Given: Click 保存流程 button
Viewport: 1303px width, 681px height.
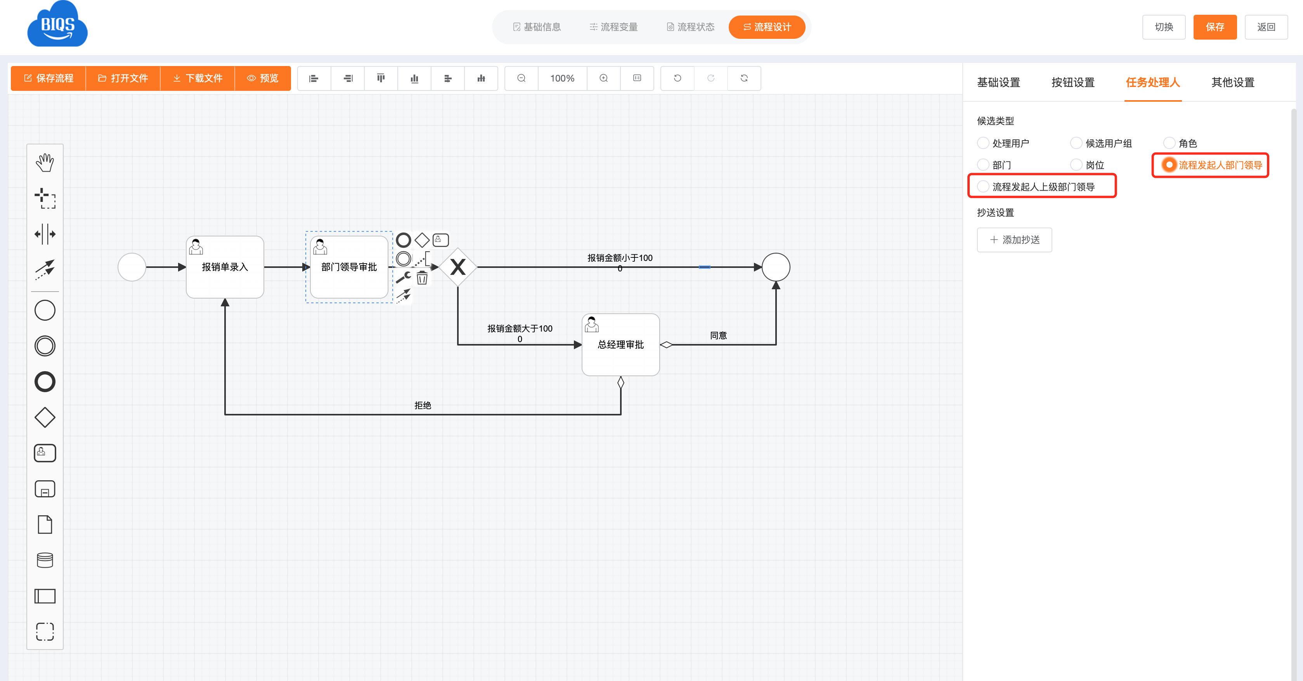Looking at the screenshot, I should (49, 78).
